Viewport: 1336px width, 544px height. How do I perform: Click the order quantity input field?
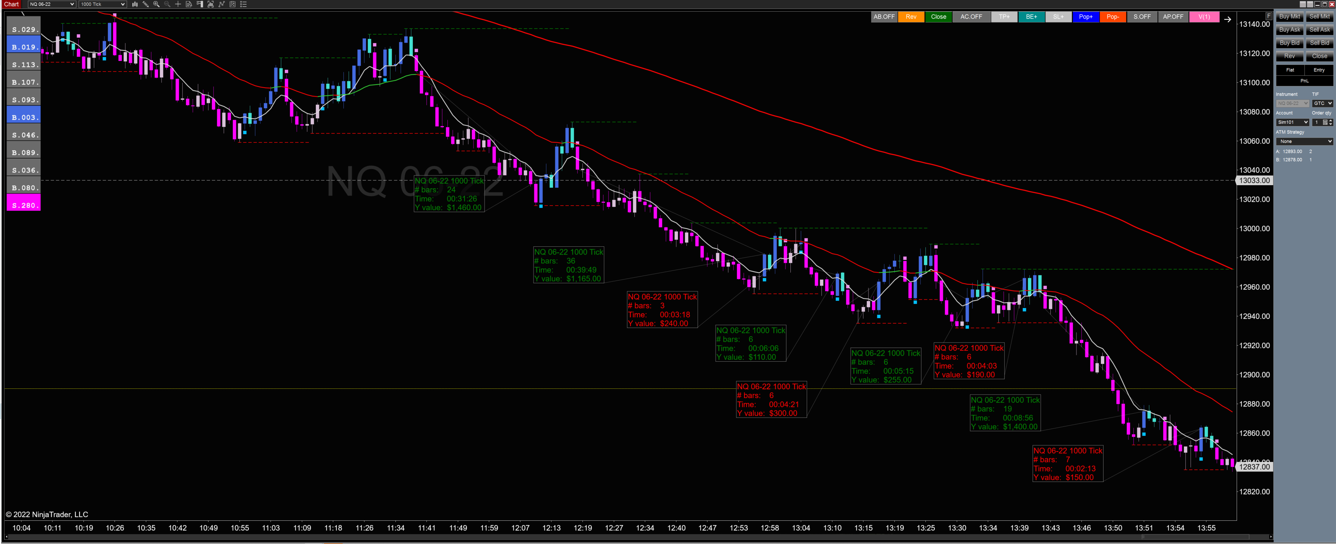pyautogui.click(x=1317, y=122)
